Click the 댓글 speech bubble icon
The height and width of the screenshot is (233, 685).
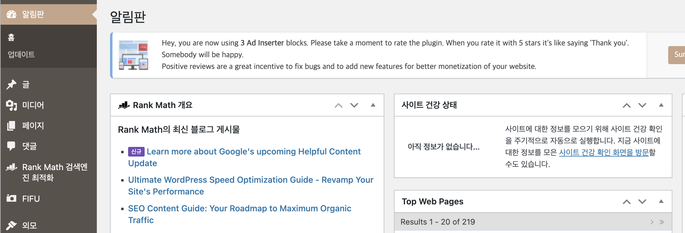(11, 146)
